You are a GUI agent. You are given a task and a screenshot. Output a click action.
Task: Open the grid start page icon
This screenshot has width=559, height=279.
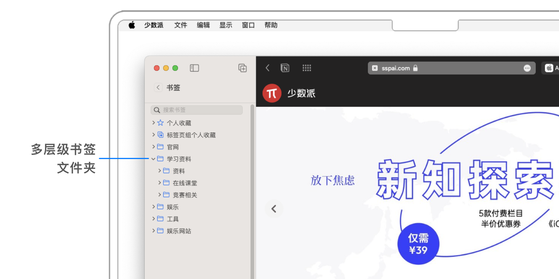(307, 68)
